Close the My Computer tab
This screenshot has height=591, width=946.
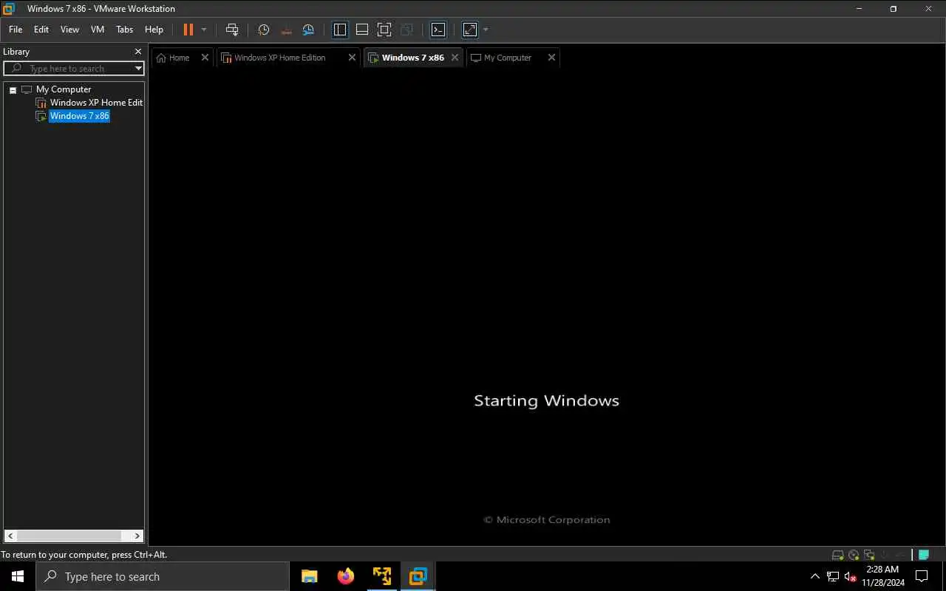click(551, 58)
